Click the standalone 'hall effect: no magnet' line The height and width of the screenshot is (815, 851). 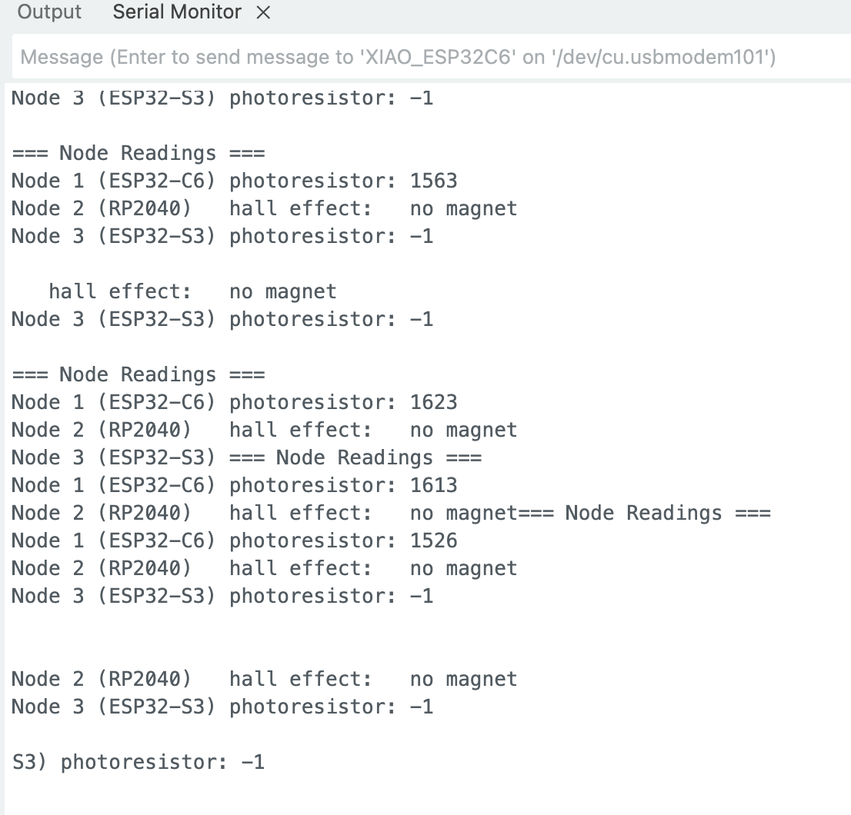pyautogui.click(x=192, y=291)
